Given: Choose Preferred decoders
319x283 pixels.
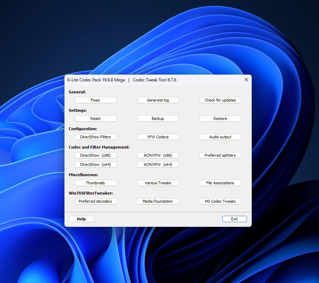Looking at the screenshot, I should (x=95, y=201).
